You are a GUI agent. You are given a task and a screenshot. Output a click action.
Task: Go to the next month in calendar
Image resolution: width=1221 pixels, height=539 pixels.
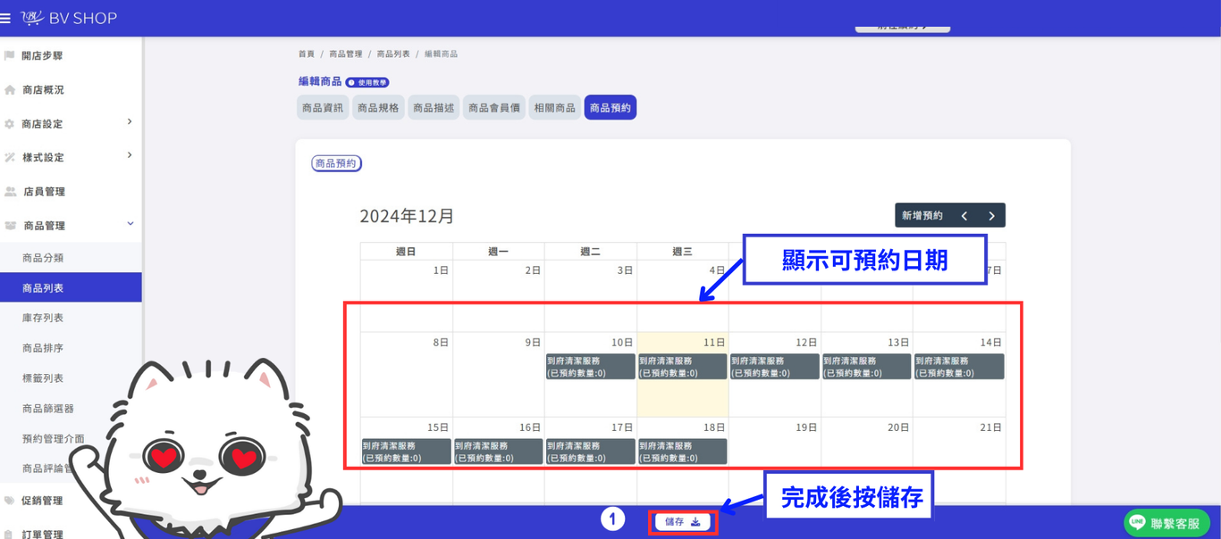pos(991,216)
